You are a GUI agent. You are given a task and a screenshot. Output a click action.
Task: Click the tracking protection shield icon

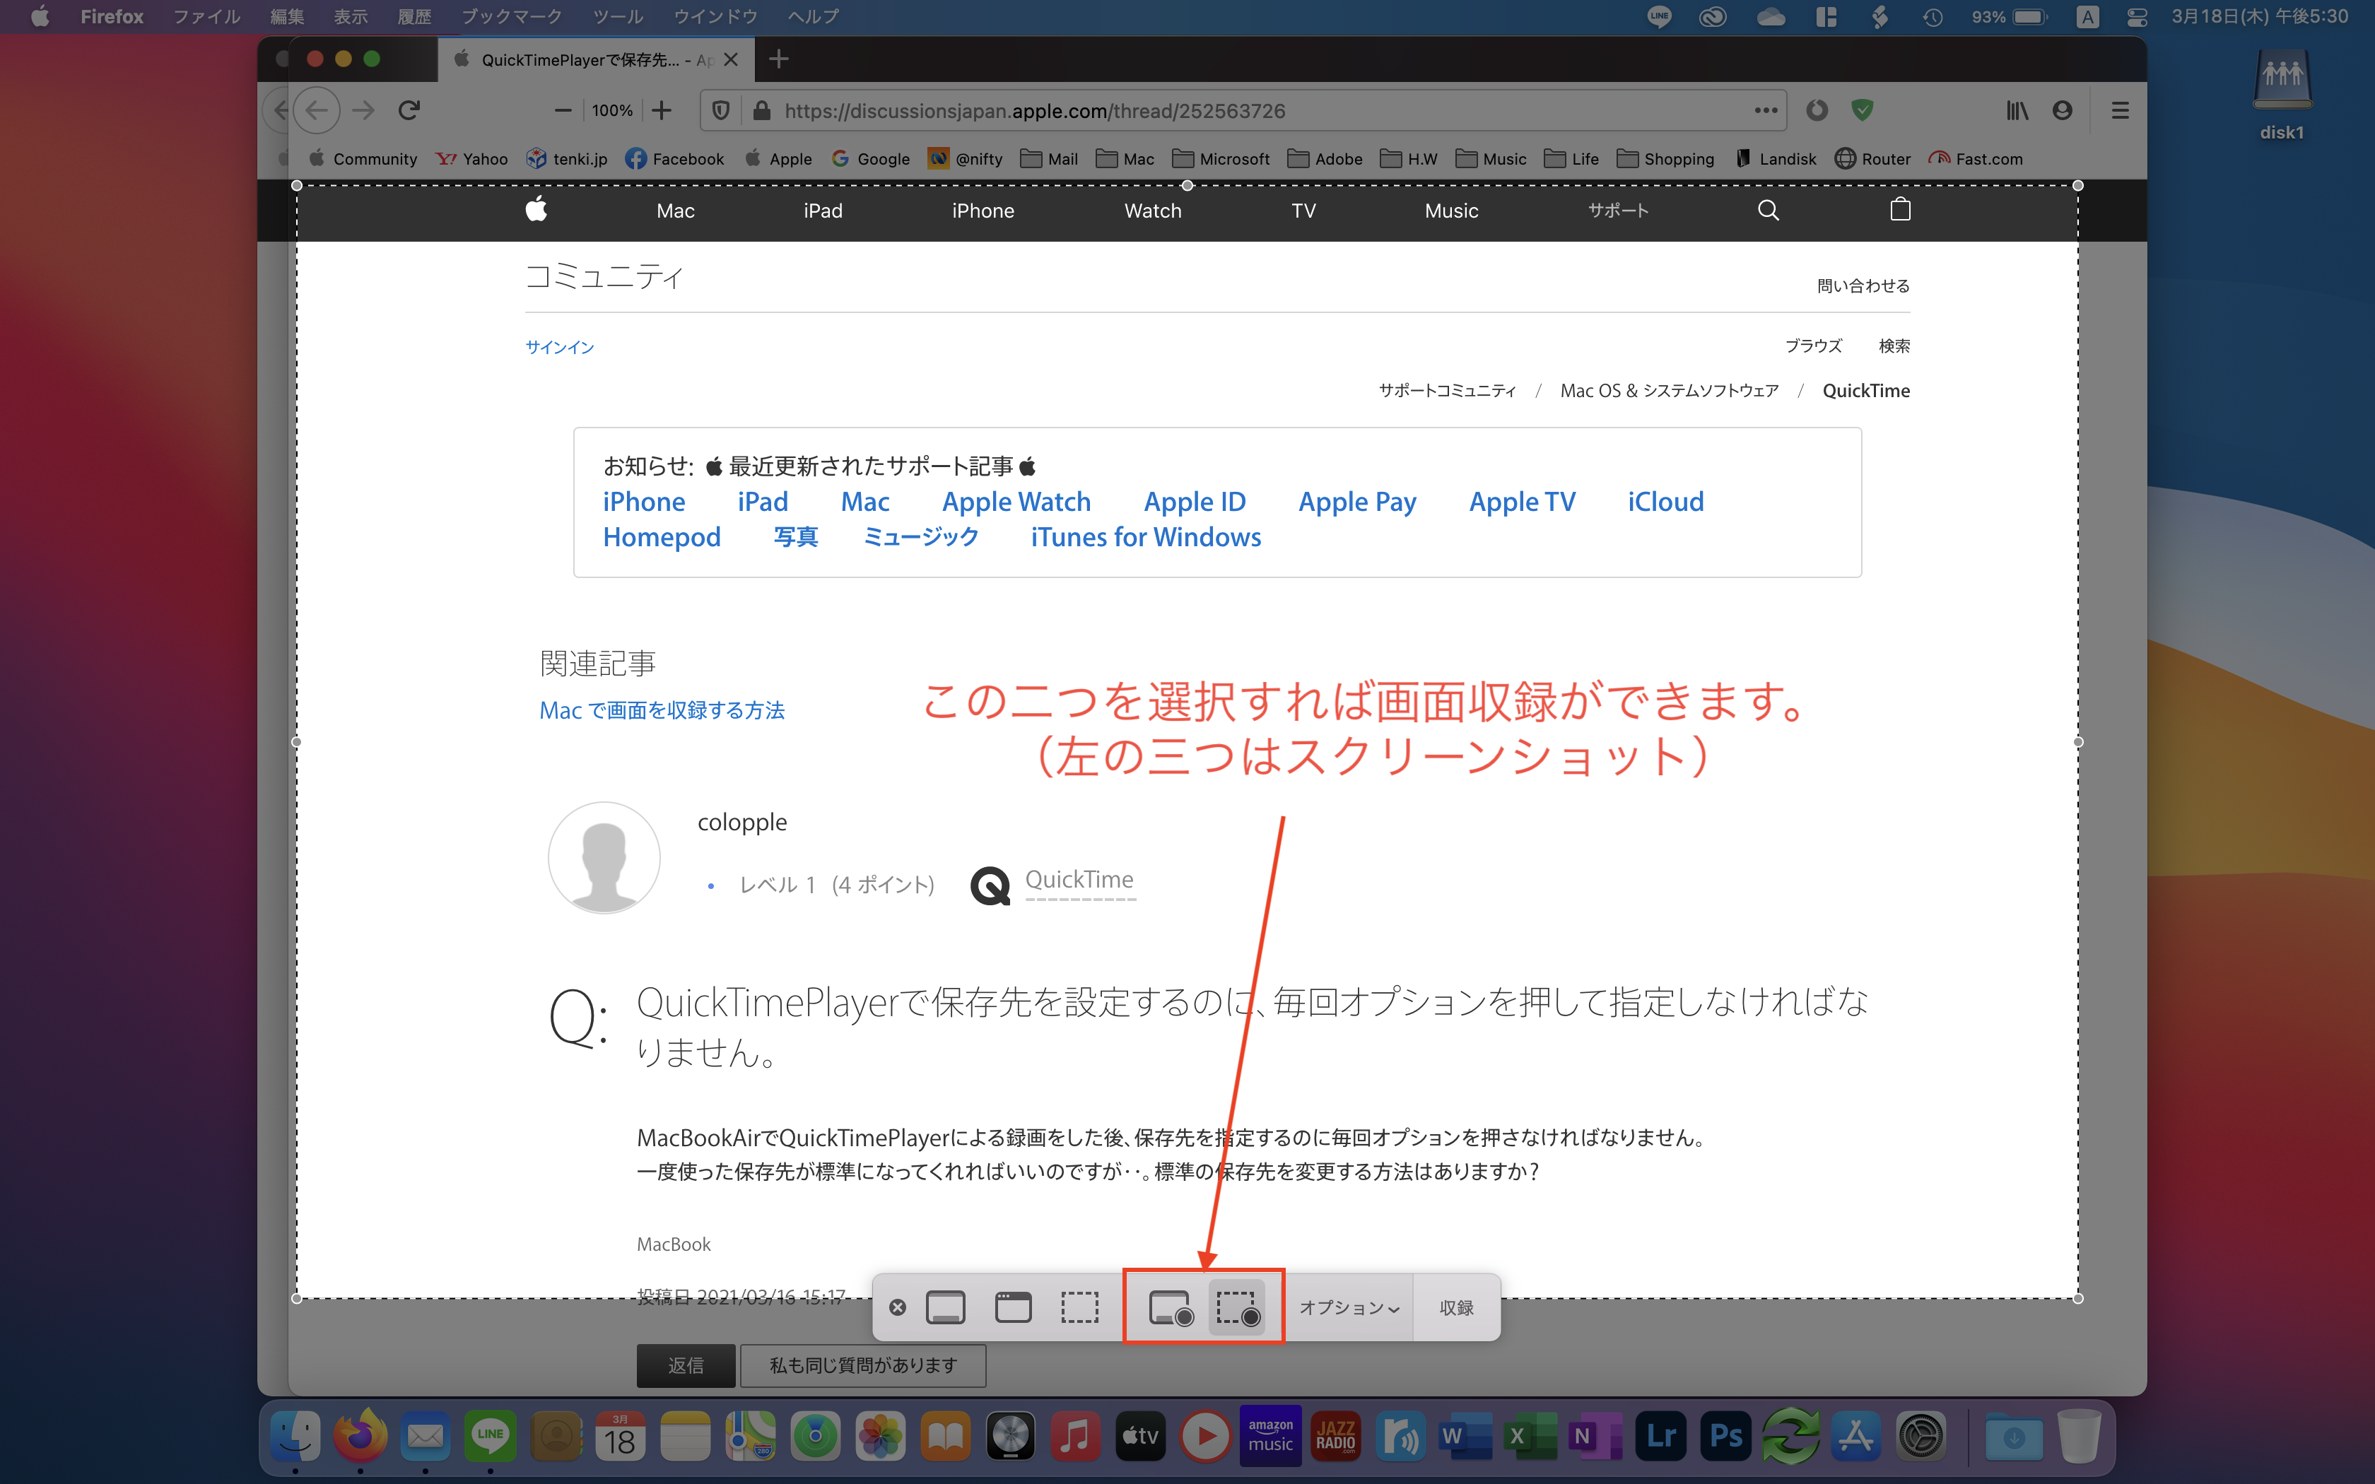[720, 110]
